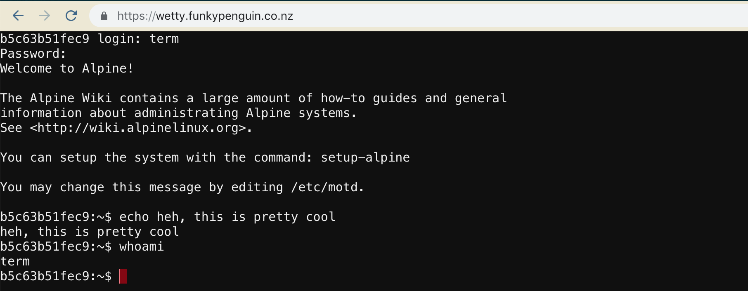This screenshot has width=748, height=291.
Task: Click the browser back arrow
Action: point(18,16)
